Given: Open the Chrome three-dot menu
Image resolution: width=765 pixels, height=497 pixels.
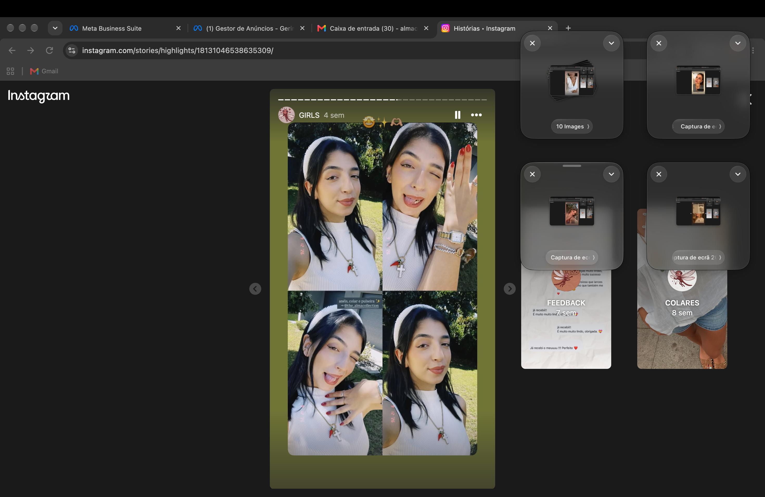Looking at the screenshot, I should coord(753,50).
